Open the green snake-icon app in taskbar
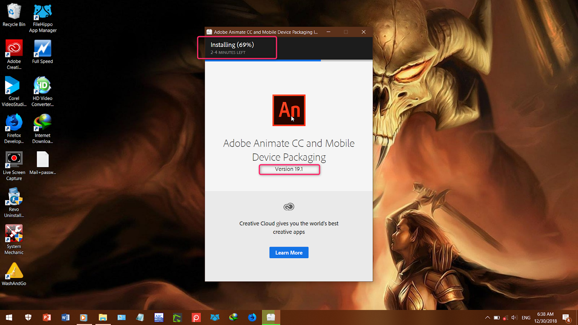Viewport: 578px width, 325px height. click(177, 317)
